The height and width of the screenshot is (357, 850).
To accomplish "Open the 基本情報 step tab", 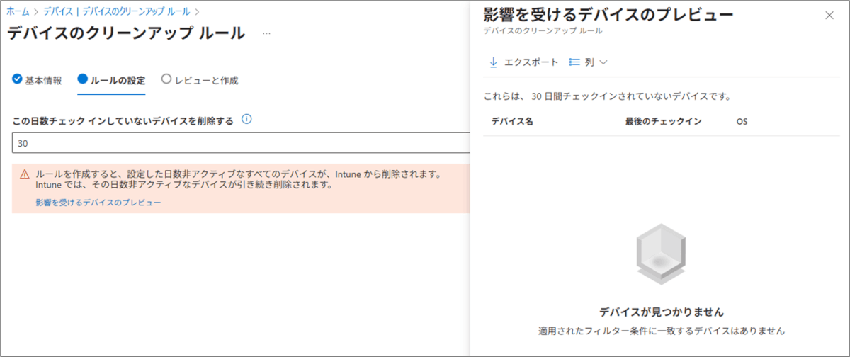I will [x=37, y=80].
